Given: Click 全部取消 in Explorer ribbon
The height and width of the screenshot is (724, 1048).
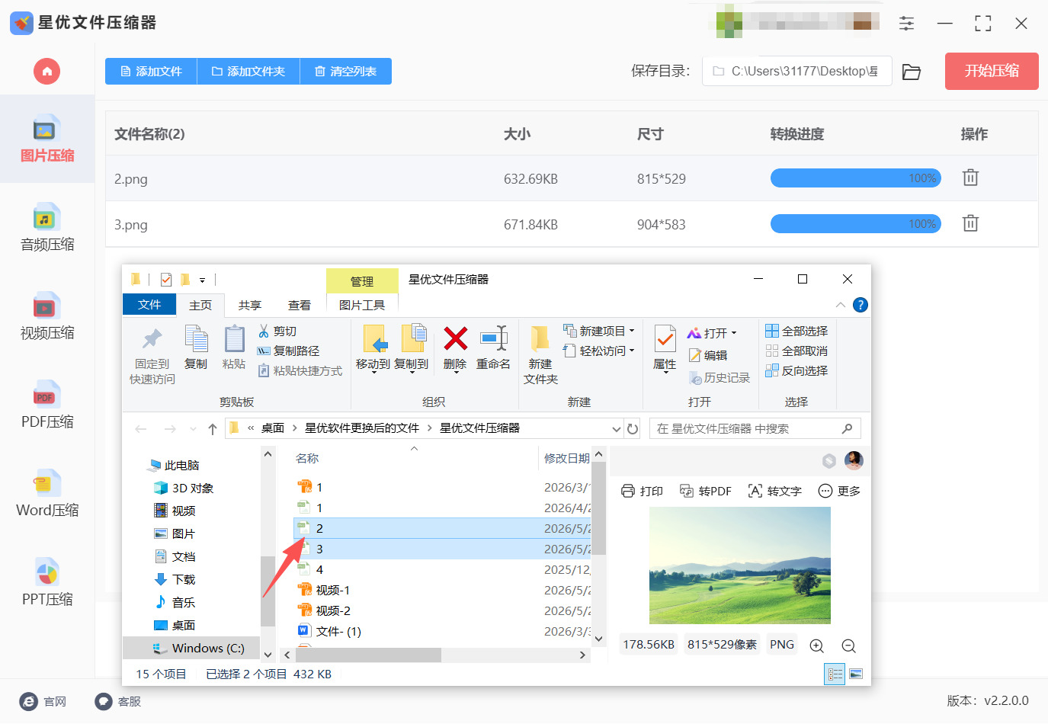Looking at the screenshot, I should tap(796, 351).
